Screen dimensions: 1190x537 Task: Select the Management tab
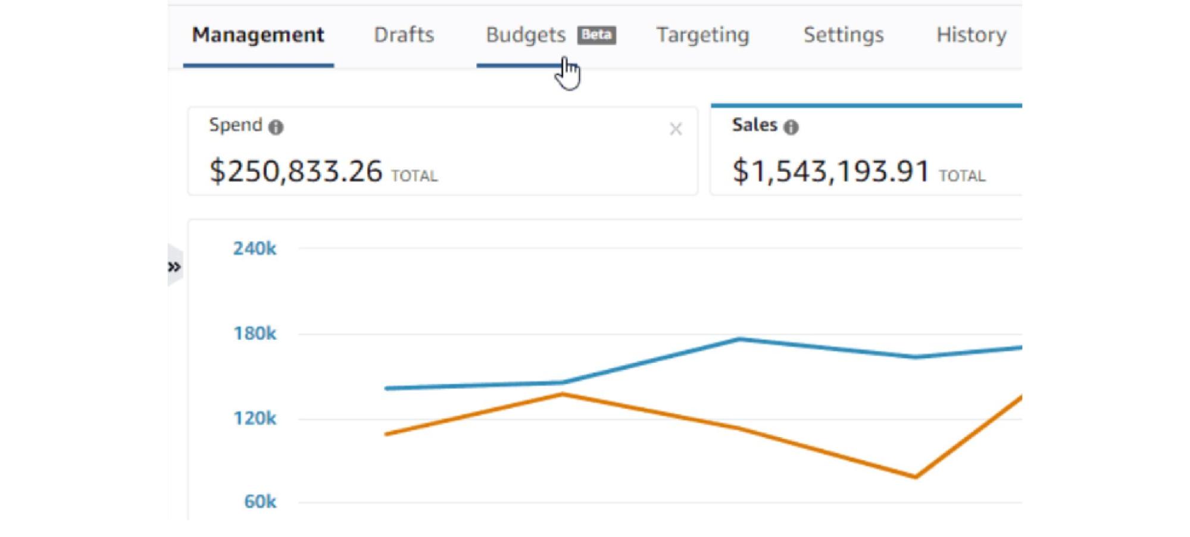coord(258,34)
